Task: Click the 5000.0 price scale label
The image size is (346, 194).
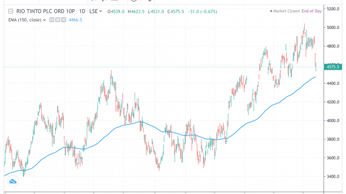Action: [333, 27]
